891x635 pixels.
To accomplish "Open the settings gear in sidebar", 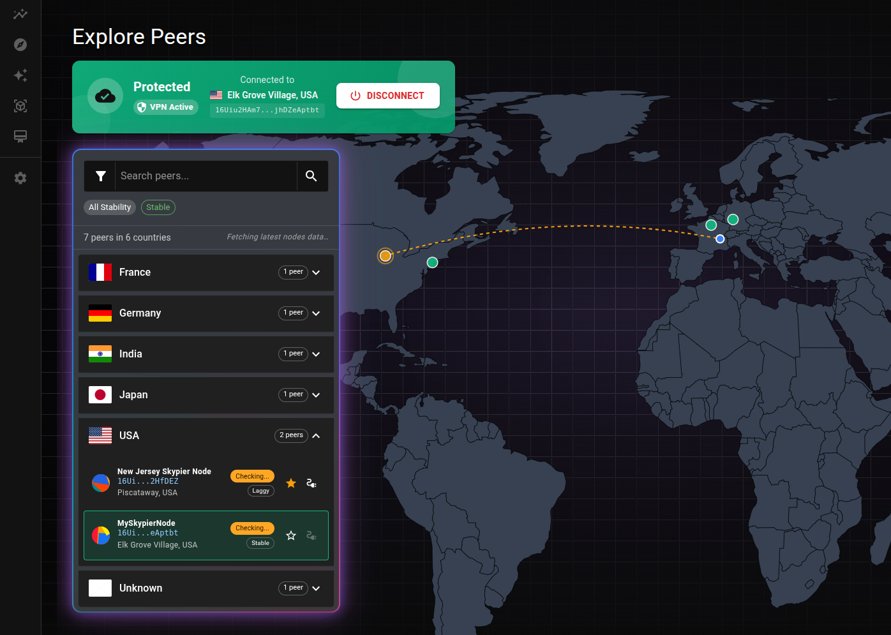I will click(x=20, y=178).
